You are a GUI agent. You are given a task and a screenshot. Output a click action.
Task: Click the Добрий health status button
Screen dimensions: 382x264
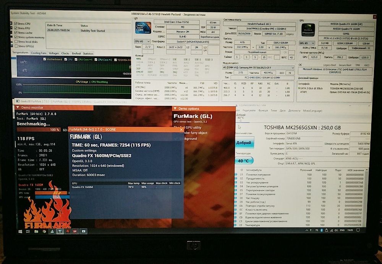pos(244,143)
